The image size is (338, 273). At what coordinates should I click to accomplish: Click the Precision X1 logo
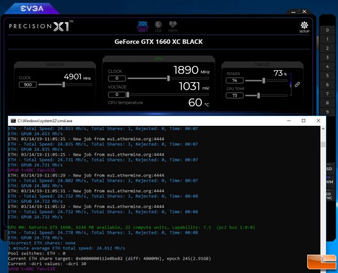[x=41, y=26]
